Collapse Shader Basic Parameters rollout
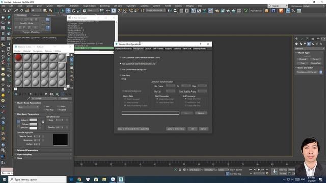 tap(29, 103)
